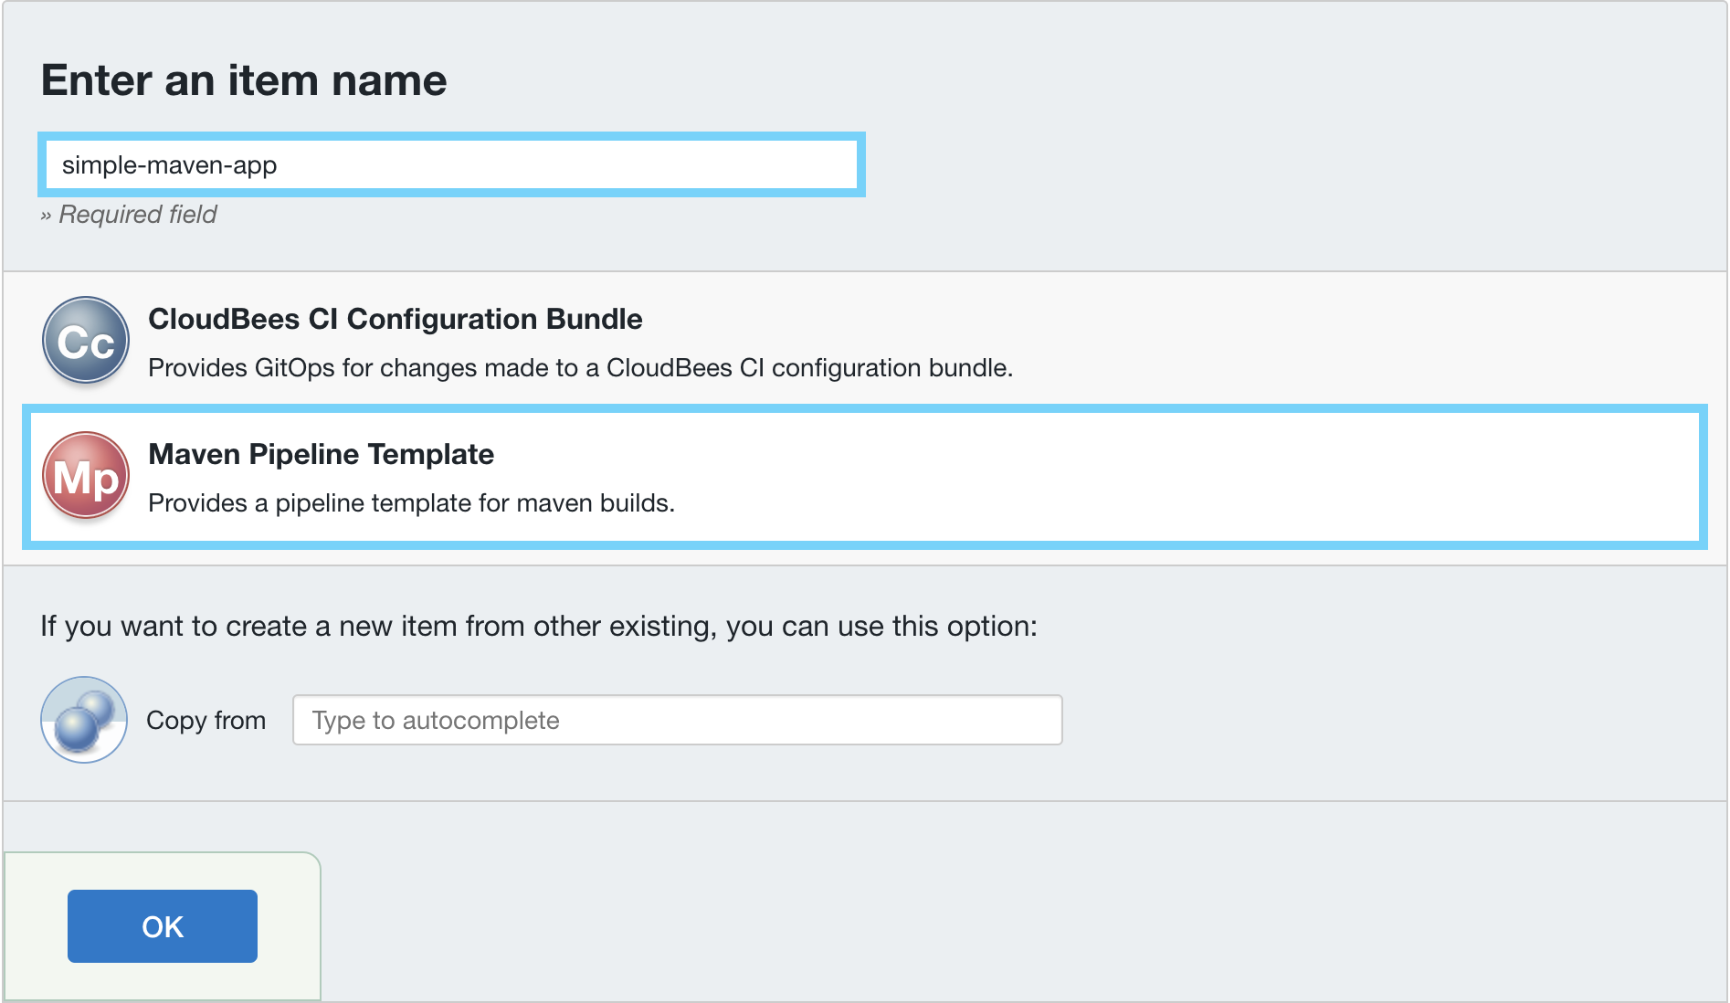
Task: Click the Required field hint text
Action: click(138, 215)
